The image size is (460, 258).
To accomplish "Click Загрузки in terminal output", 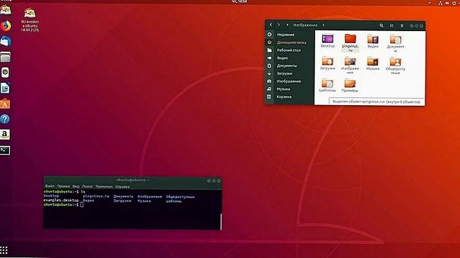I will [123, 201].
